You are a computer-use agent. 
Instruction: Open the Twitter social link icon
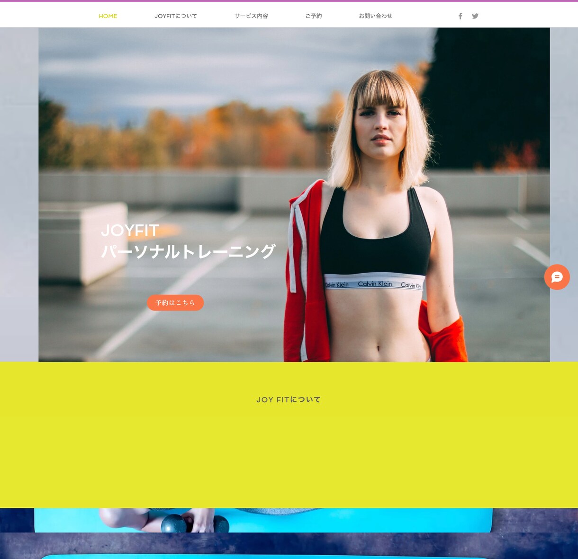(x=475, y=16)
